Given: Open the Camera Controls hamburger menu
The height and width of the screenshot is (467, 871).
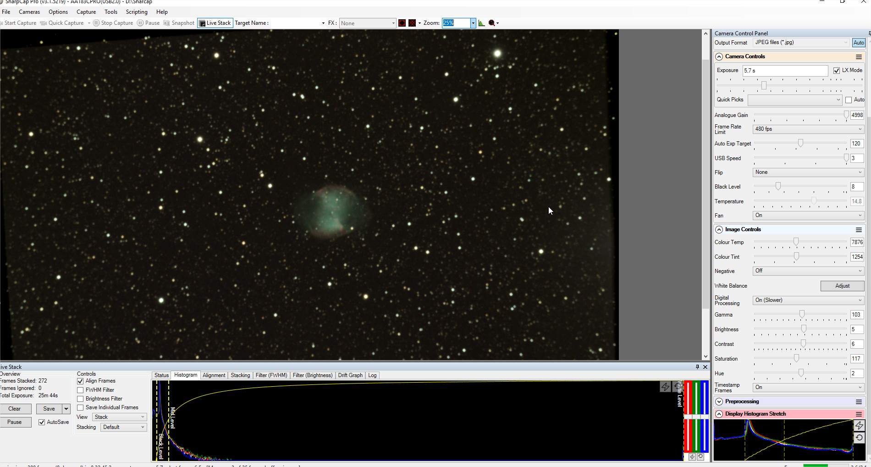Looking at the screenshot, I should 859,57.
